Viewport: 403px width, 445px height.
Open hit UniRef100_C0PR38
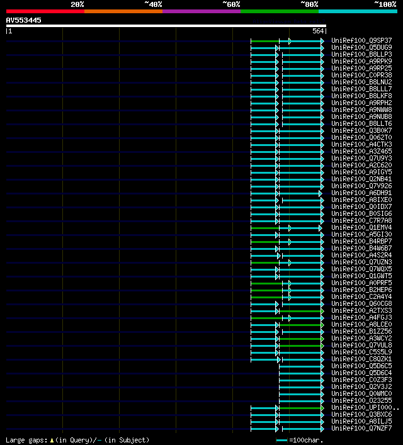click(x=361, y=75)
